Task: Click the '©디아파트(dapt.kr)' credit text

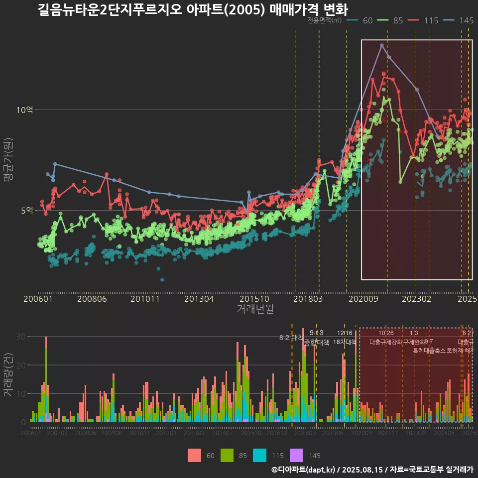Action: pyautogui.click(x=303, y=470)
